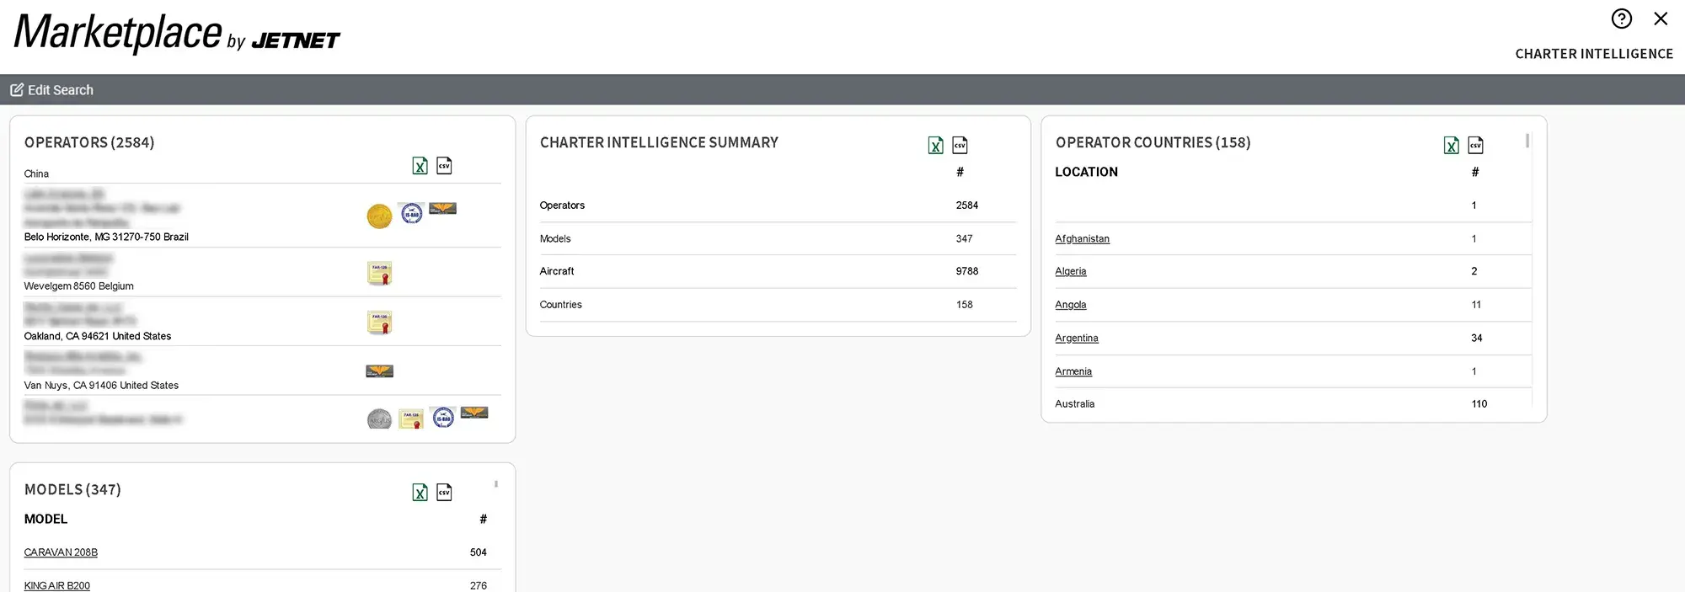
Task: Open Armenia in the country list
Action: tap(1073, 371)
